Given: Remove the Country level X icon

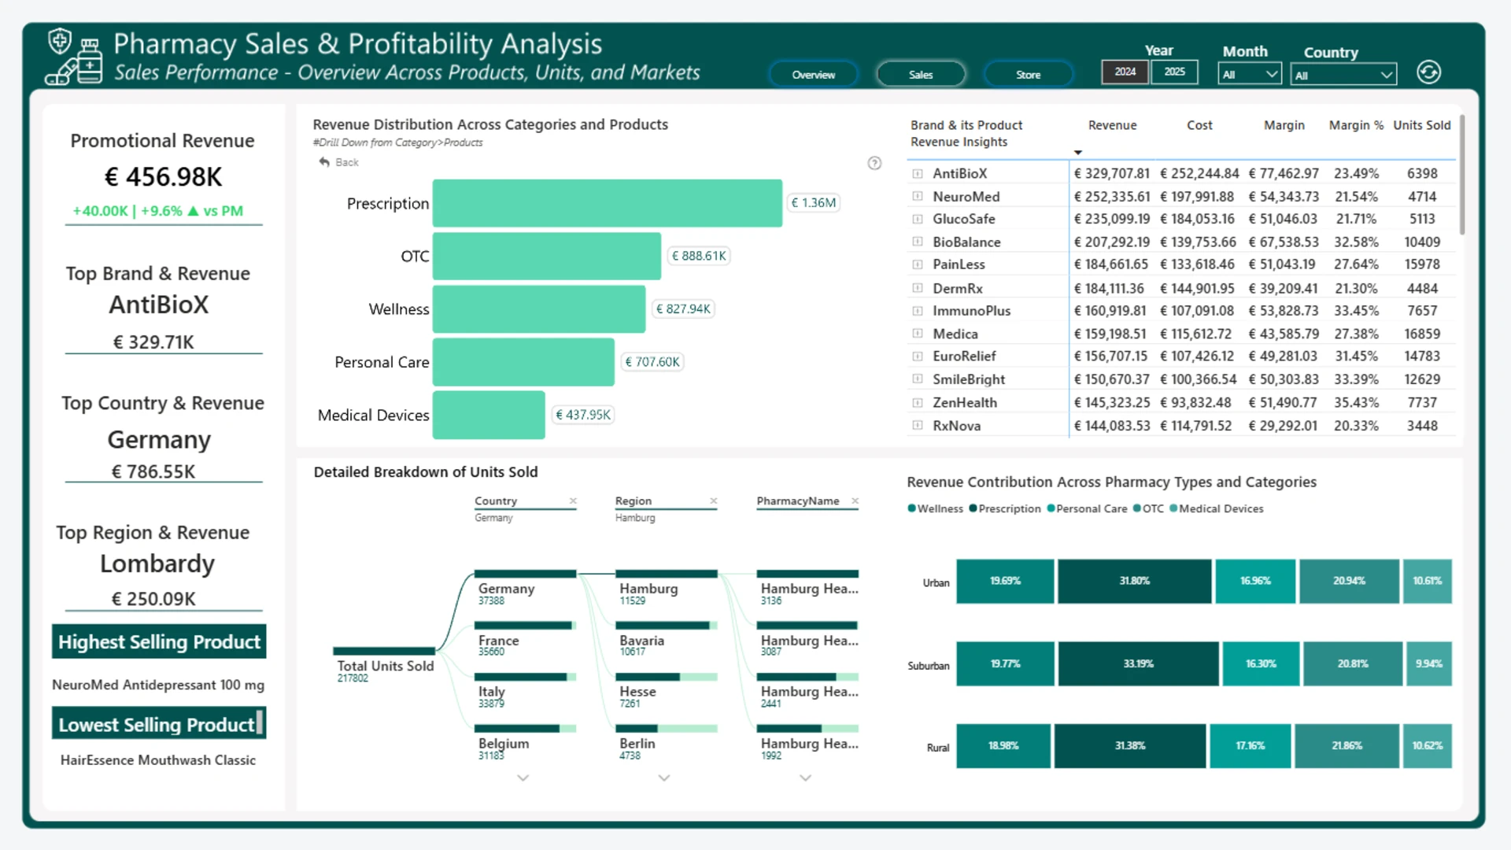Looking at the screenshot, I should point(573,501).
